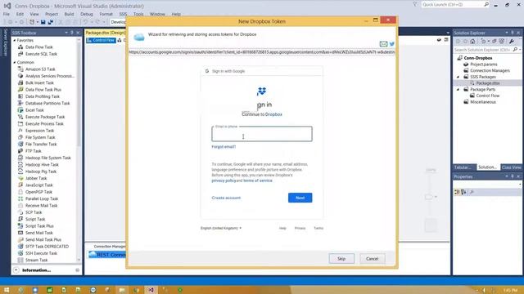524x294 pixels.
Task: Pin the SSIS Toolbox panel
Action: [x=72, y=33]
